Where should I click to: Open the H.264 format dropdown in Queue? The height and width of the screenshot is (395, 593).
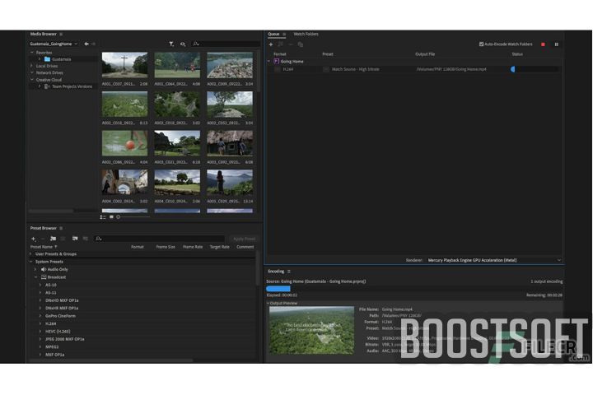click(x=278, y=69)
